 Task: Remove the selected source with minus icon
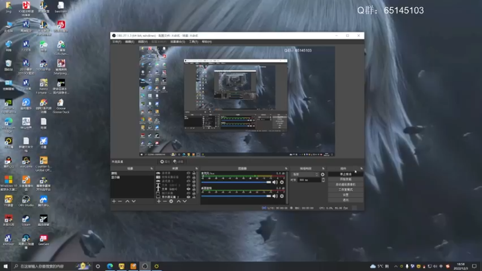(x=164, y=201)
